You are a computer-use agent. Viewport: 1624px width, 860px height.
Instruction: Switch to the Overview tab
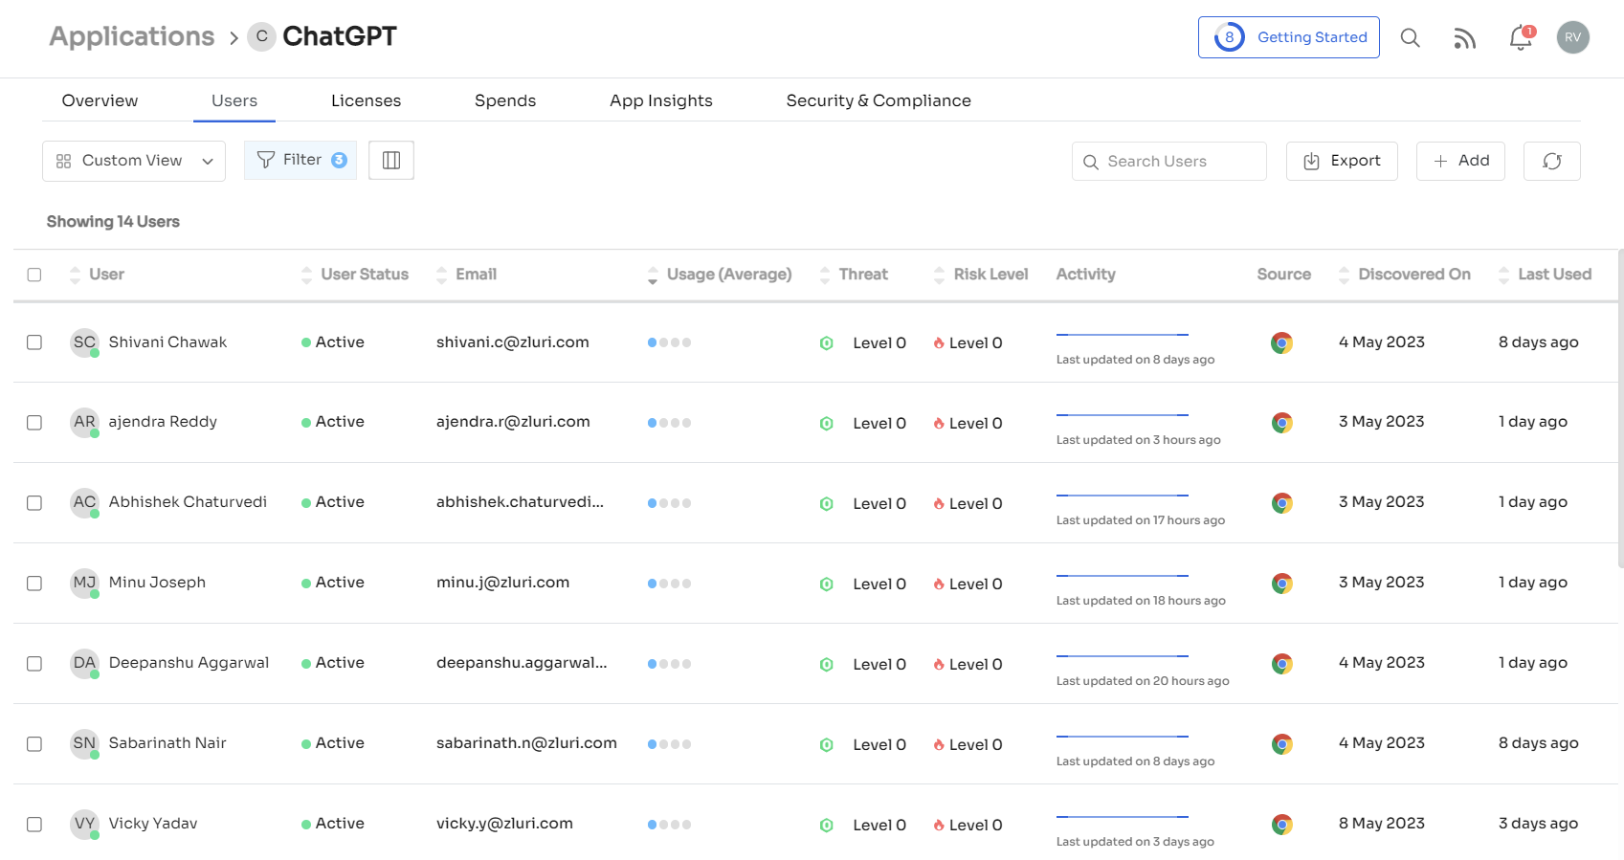[100, 100]
